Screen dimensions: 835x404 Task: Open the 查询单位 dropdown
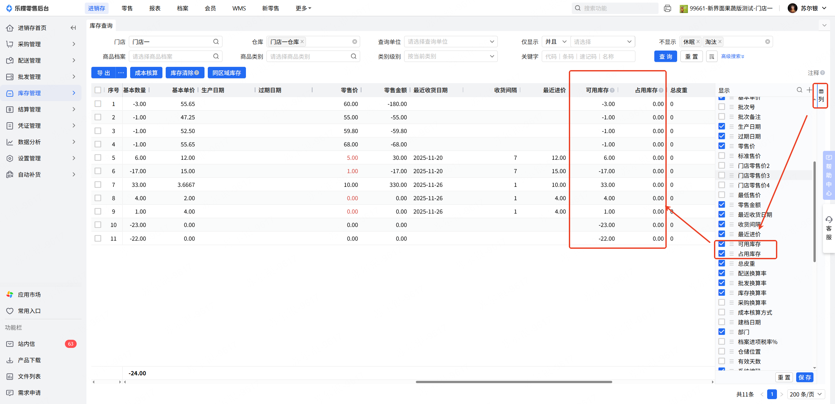(450, 42)
